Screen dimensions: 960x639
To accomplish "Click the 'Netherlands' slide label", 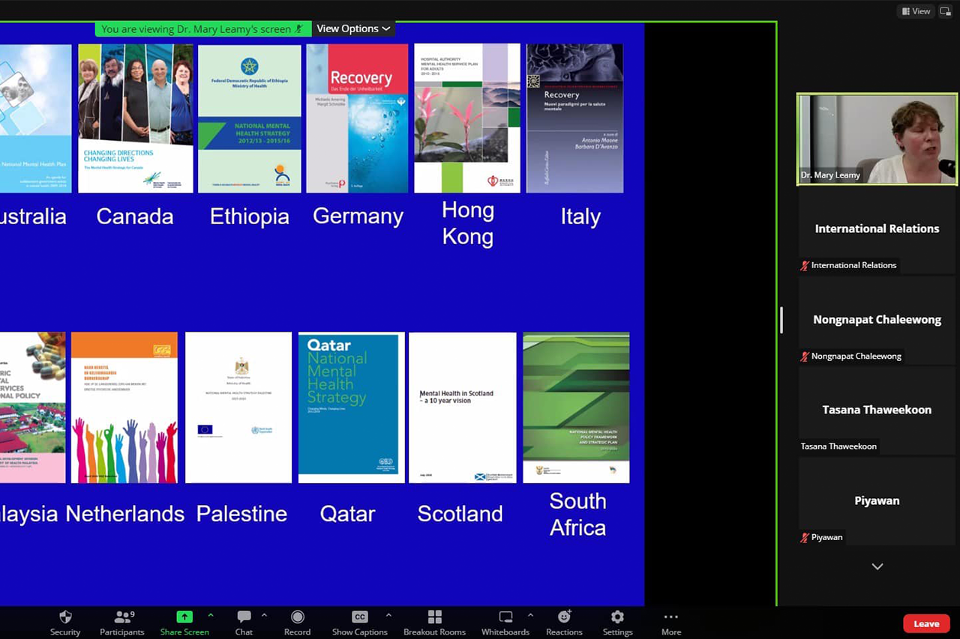I will pyautogui.click(x=124, y=514).
